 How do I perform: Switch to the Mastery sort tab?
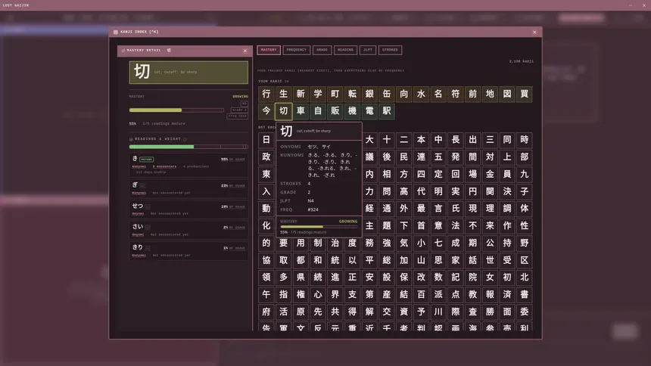coord(269,50)
